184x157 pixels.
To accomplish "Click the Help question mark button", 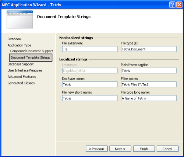I will click(x=172, y=5).
